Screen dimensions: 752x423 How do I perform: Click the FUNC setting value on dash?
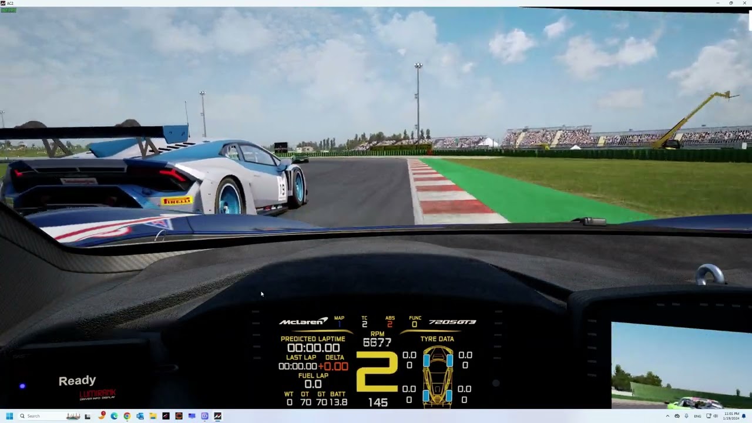[x=414, y=324]
